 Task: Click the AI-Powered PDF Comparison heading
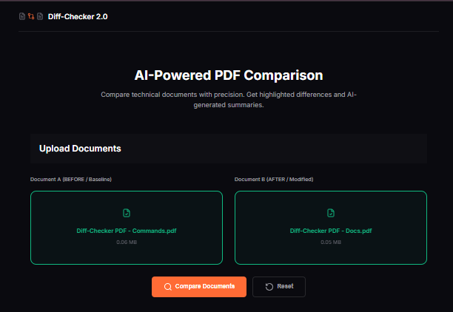pyautogui.click(x=229, y=75)
